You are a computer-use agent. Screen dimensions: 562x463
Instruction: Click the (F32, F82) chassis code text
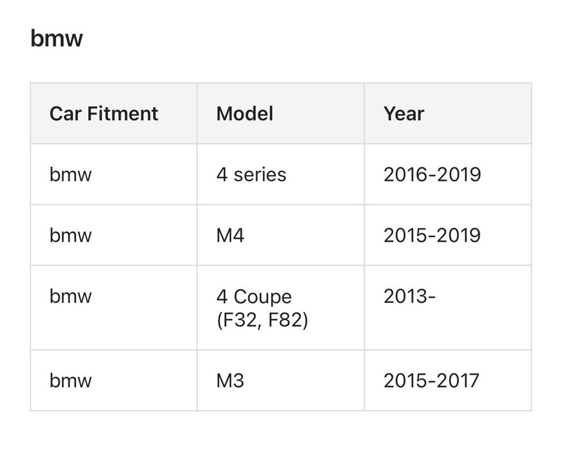pyautogui.click(x=262, y=320)
